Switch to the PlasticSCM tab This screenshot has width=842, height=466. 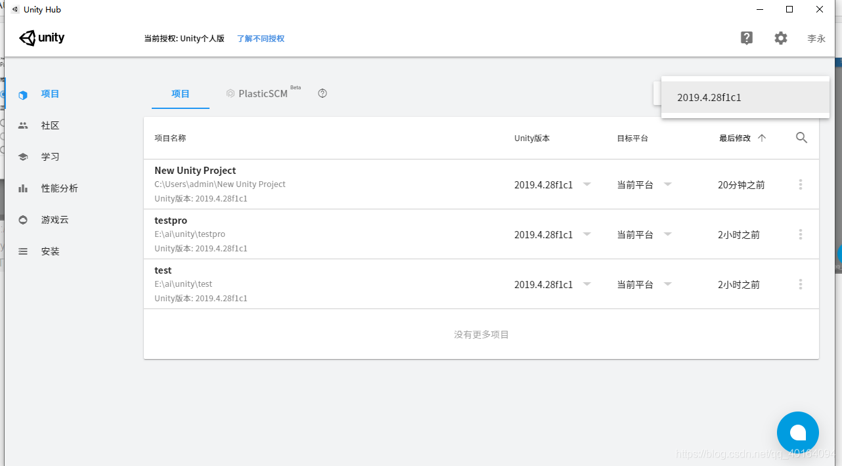[x=263, y=93]
